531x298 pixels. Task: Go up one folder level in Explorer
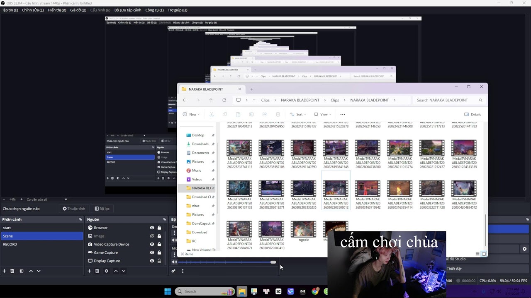pyautogui.click(x=211, y=100)
